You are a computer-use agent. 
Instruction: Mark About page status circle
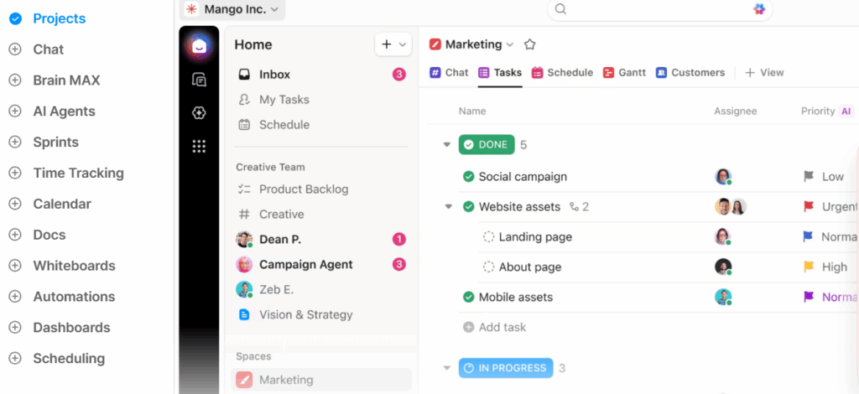coord(488,267)
